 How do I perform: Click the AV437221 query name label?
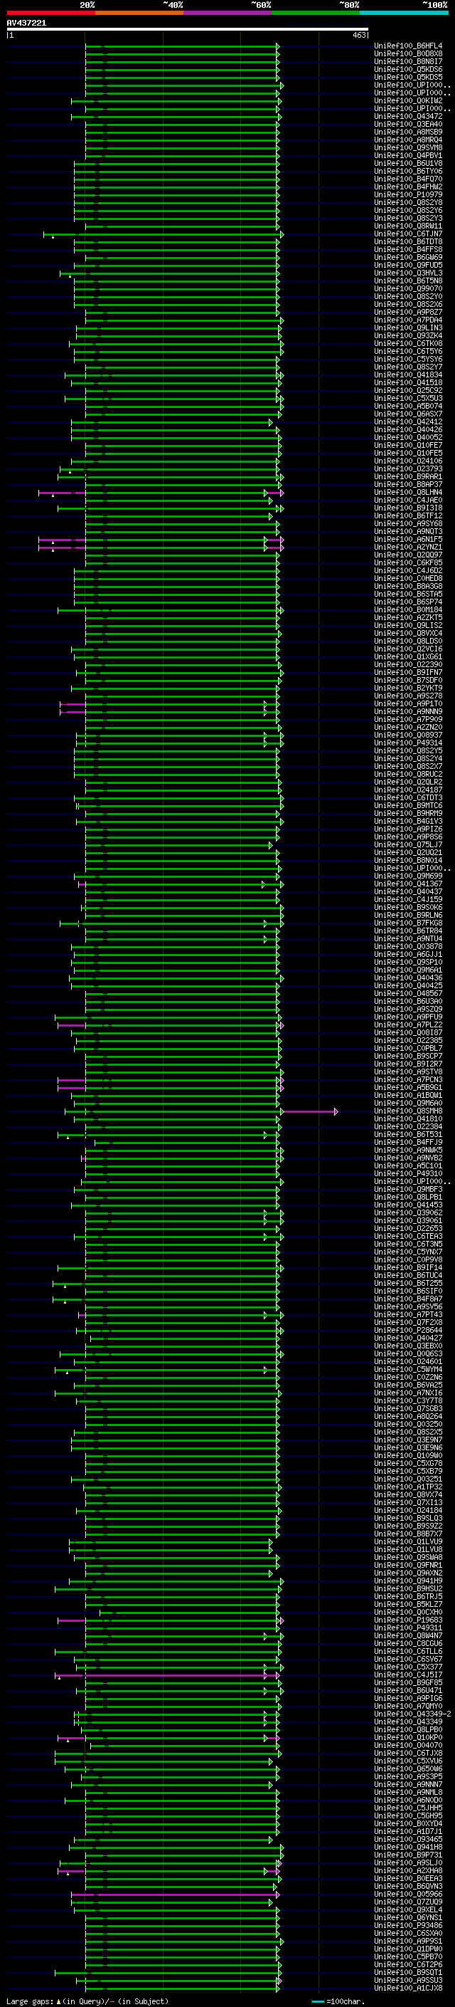26,23
